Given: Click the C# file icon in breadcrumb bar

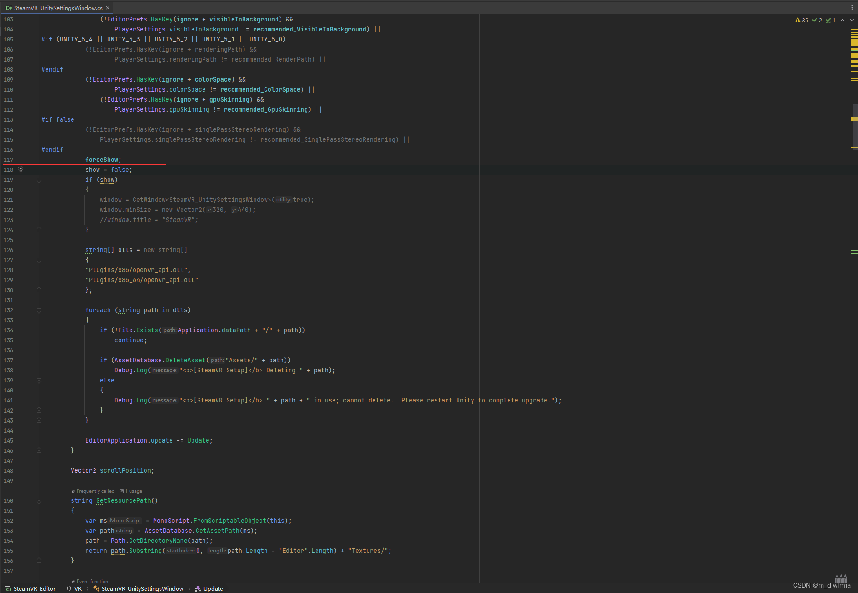Looking at the screenshot, I should point(8,588).
